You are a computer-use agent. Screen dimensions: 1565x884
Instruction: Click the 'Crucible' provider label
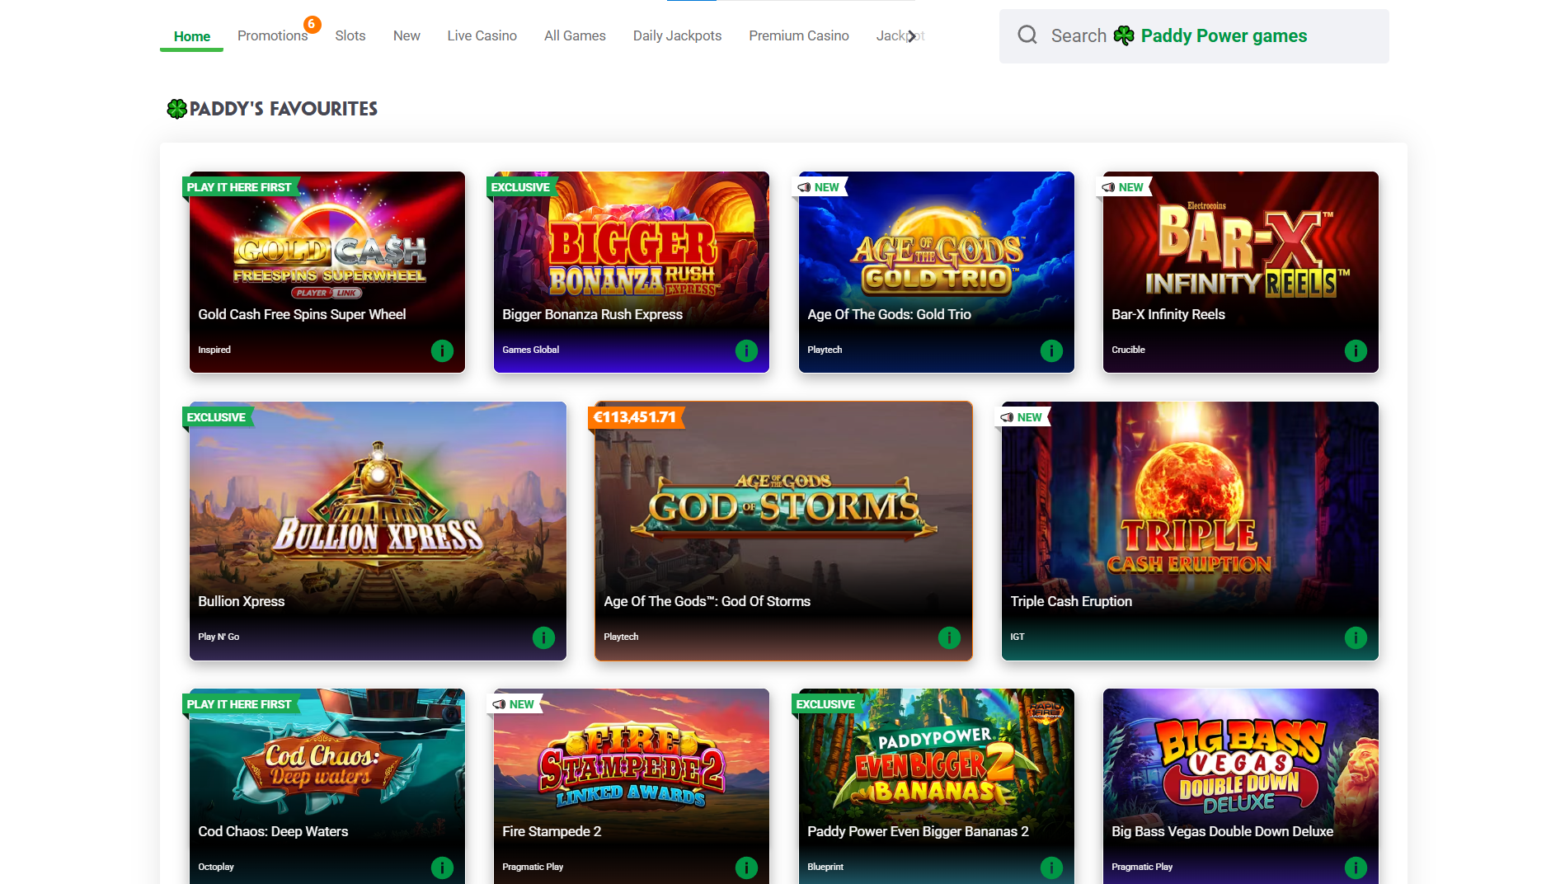[x=1128, y=350]
